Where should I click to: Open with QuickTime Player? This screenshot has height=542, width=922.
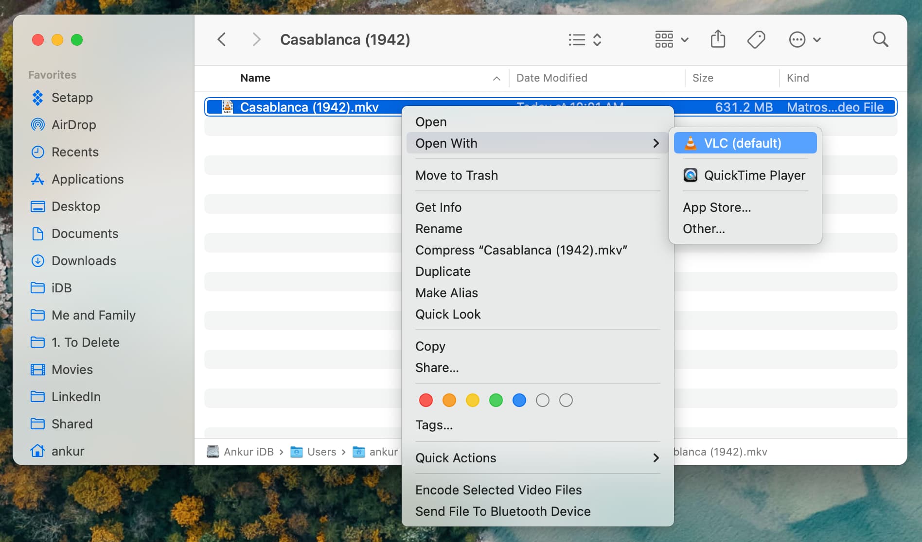[x=745, y=175]
